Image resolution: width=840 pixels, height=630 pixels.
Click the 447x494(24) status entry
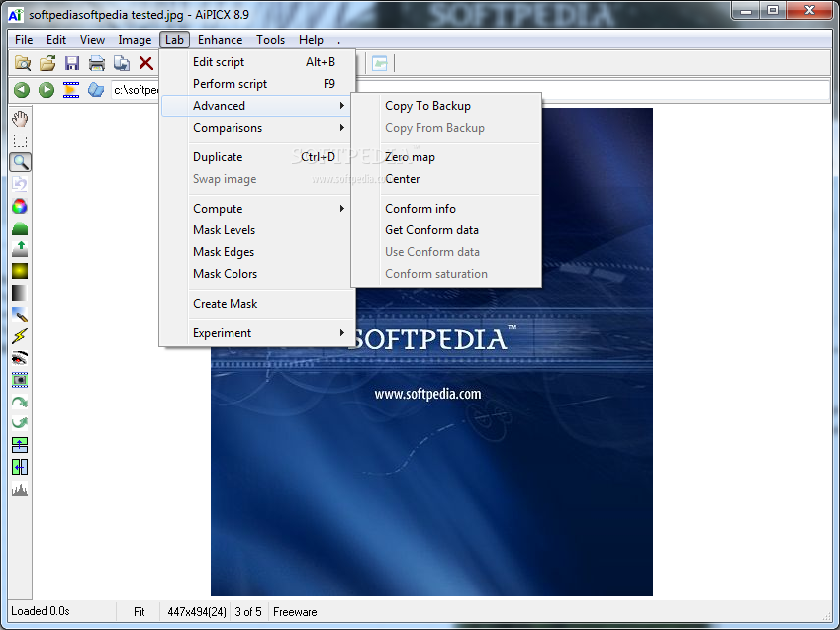click(x=197, y=612)
